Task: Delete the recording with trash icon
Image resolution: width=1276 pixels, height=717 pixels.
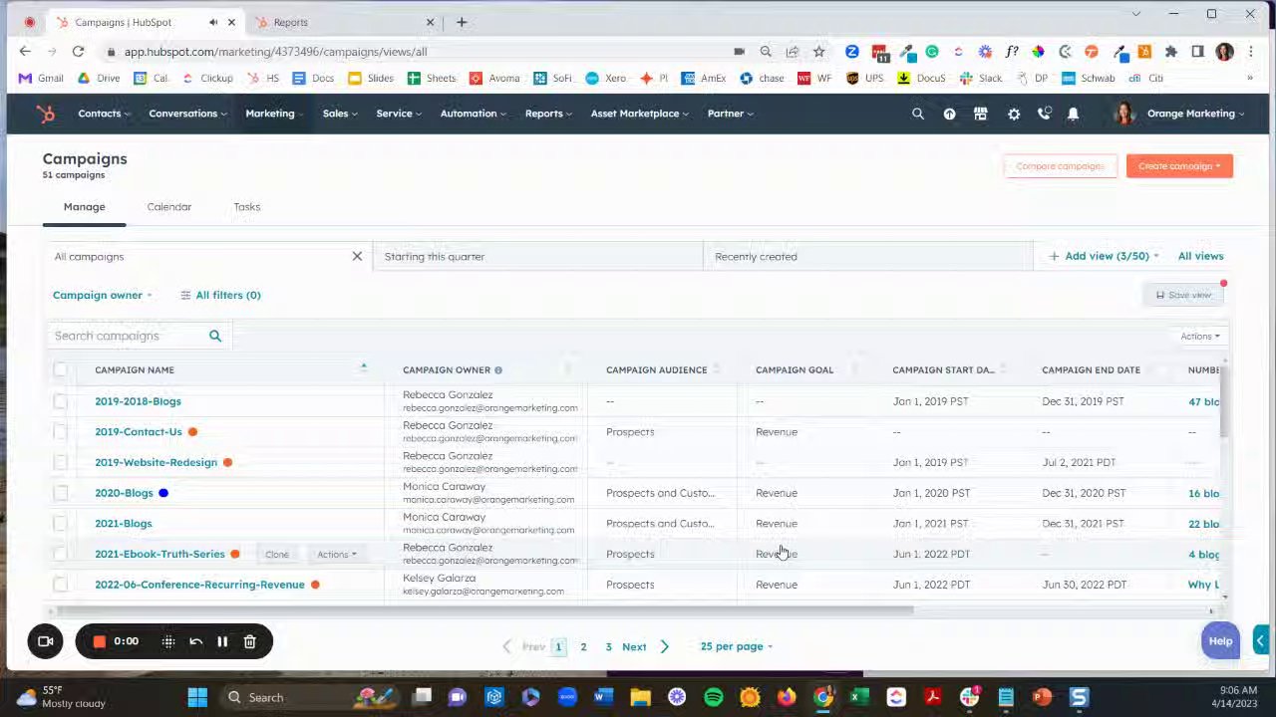Action: tap(250, 641)
